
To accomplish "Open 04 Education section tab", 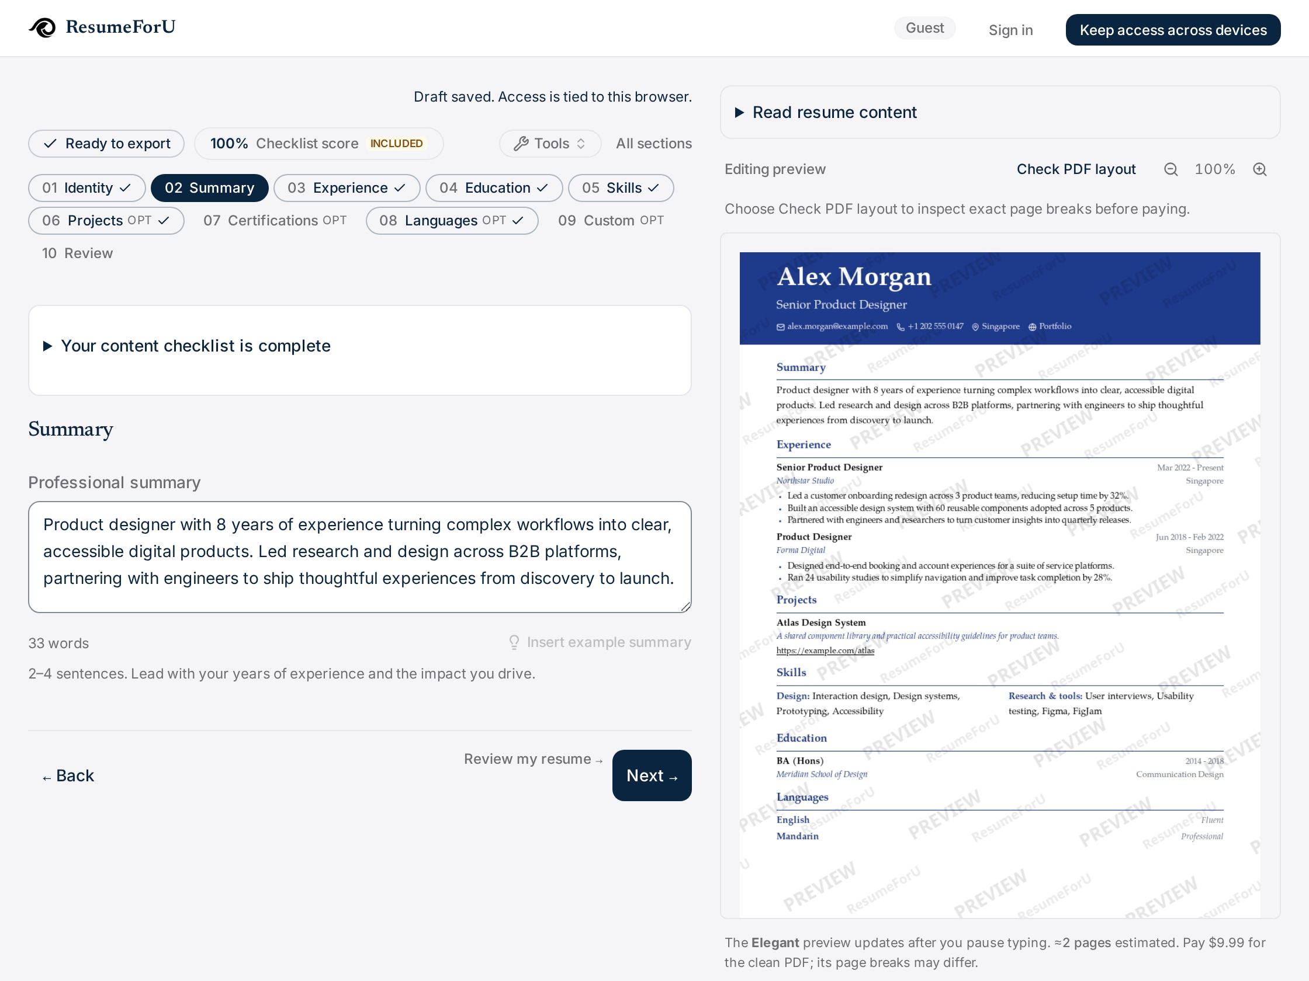I will [x=494, y=188].
